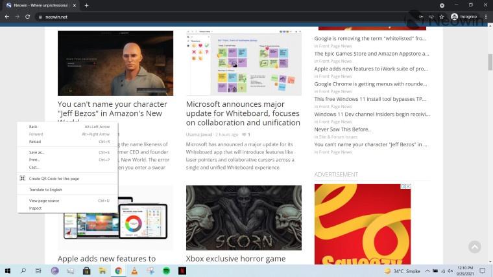
Task: Open a new tab with the plus button
Action: [x=86, y=5]
